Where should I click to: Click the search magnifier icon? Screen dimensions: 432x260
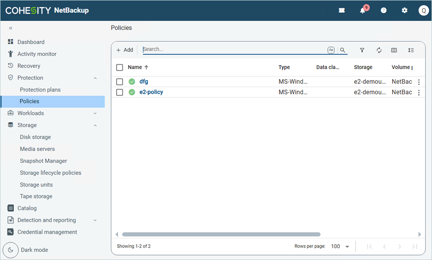pyautogui.click(x=343, y=50)
